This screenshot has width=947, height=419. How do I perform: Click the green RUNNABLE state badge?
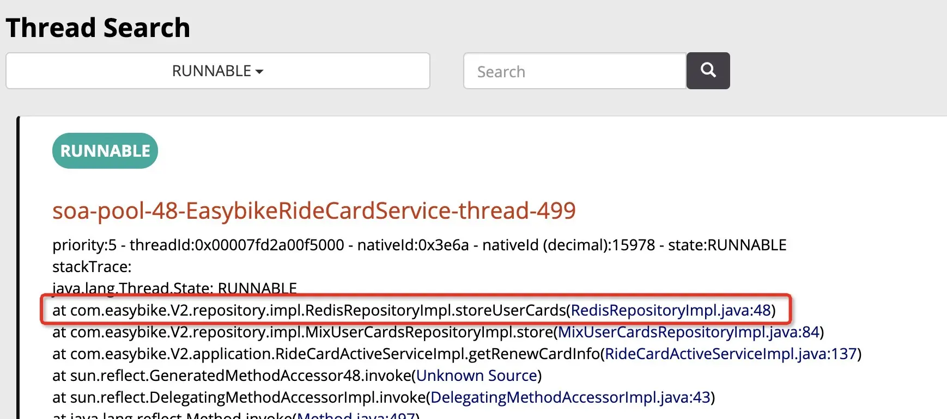105,151
